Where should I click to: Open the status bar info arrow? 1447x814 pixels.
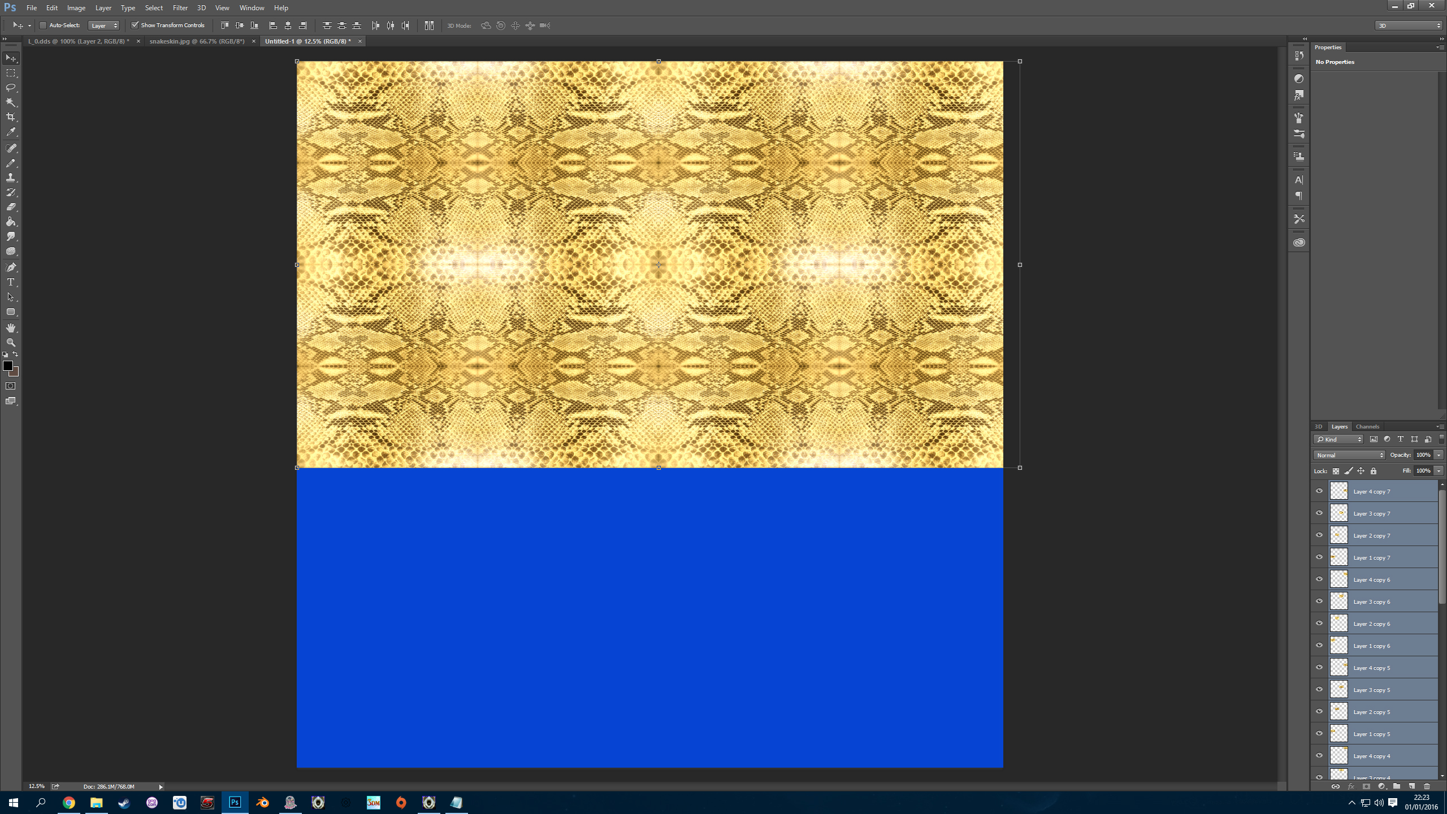tap(161, 787)
